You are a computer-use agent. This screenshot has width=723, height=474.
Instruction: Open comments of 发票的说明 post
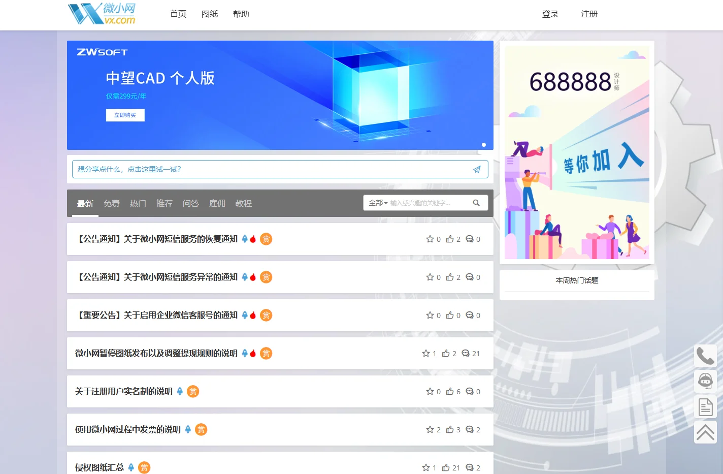point(470,430)
